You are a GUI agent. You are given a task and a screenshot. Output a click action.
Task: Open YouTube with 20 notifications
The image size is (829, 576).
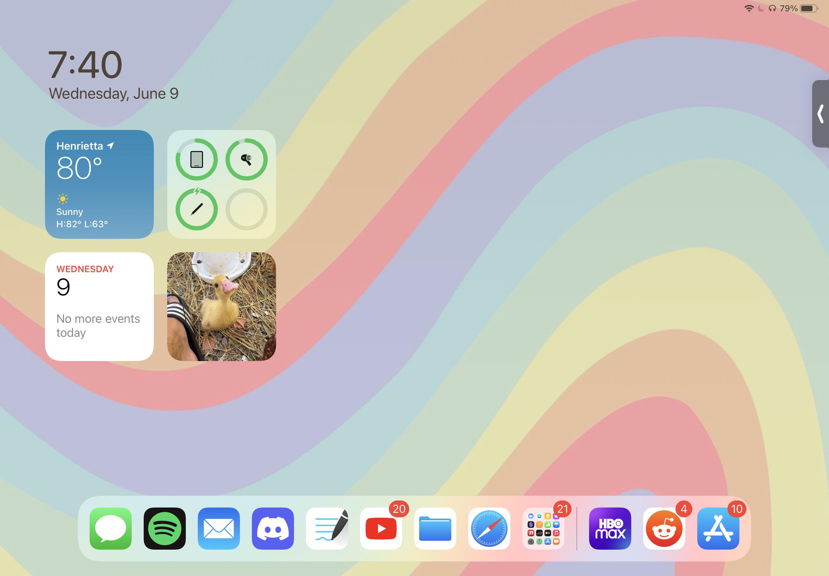coord(381,528)
